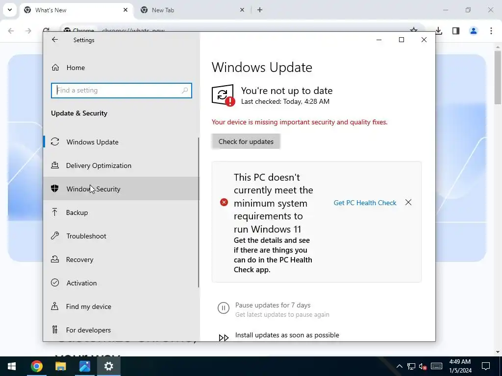The width and height of the screenshot is (502, 376).
Task: Click the Find a setting search box
Action: 122,91
